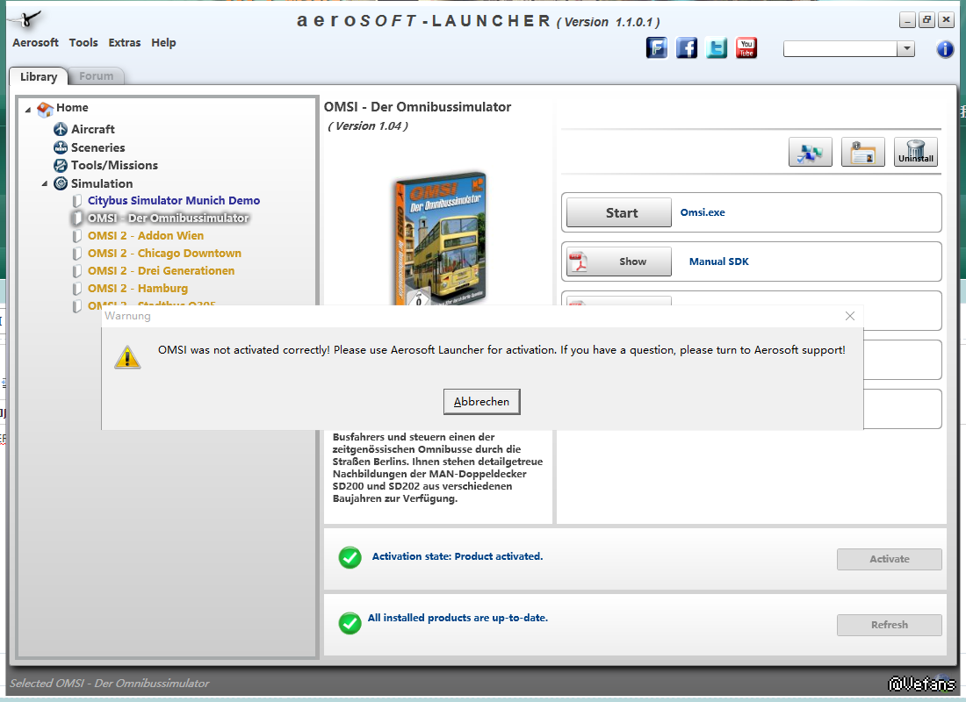Click the Uninstall trash icon button
This screenshot has height=702, width=966.
click(x=915, y=152)
